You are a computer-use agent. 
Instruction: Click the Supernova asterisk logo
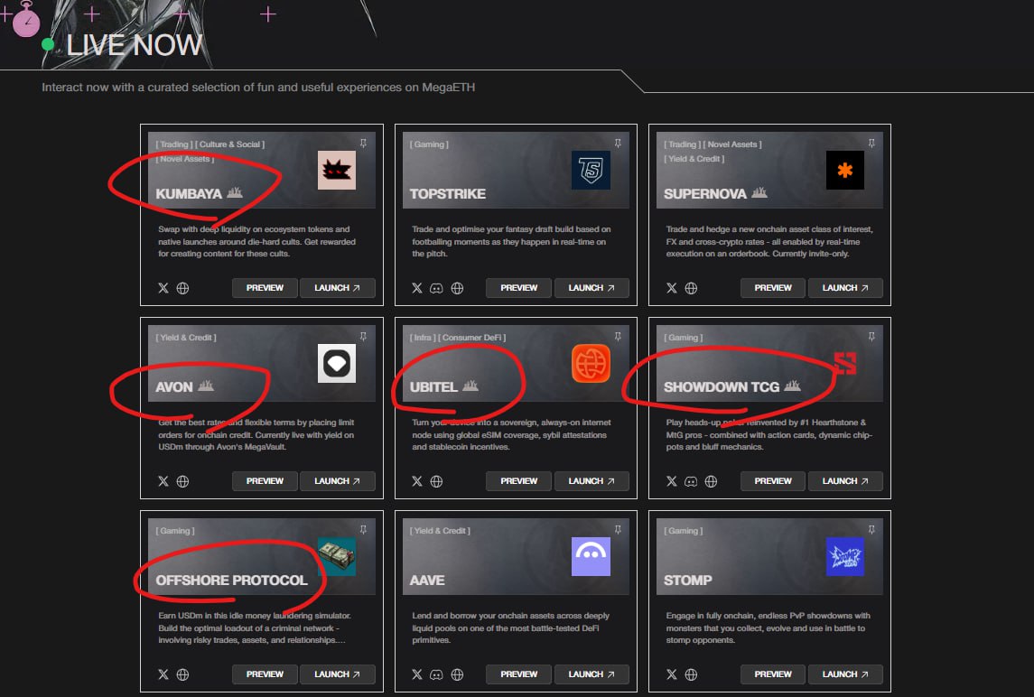[x=845, y=170]
